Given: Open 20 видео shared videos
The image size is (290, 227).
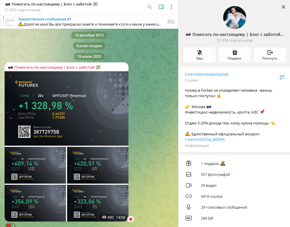Looking at the screenshot, I should (x=234, y=185).
